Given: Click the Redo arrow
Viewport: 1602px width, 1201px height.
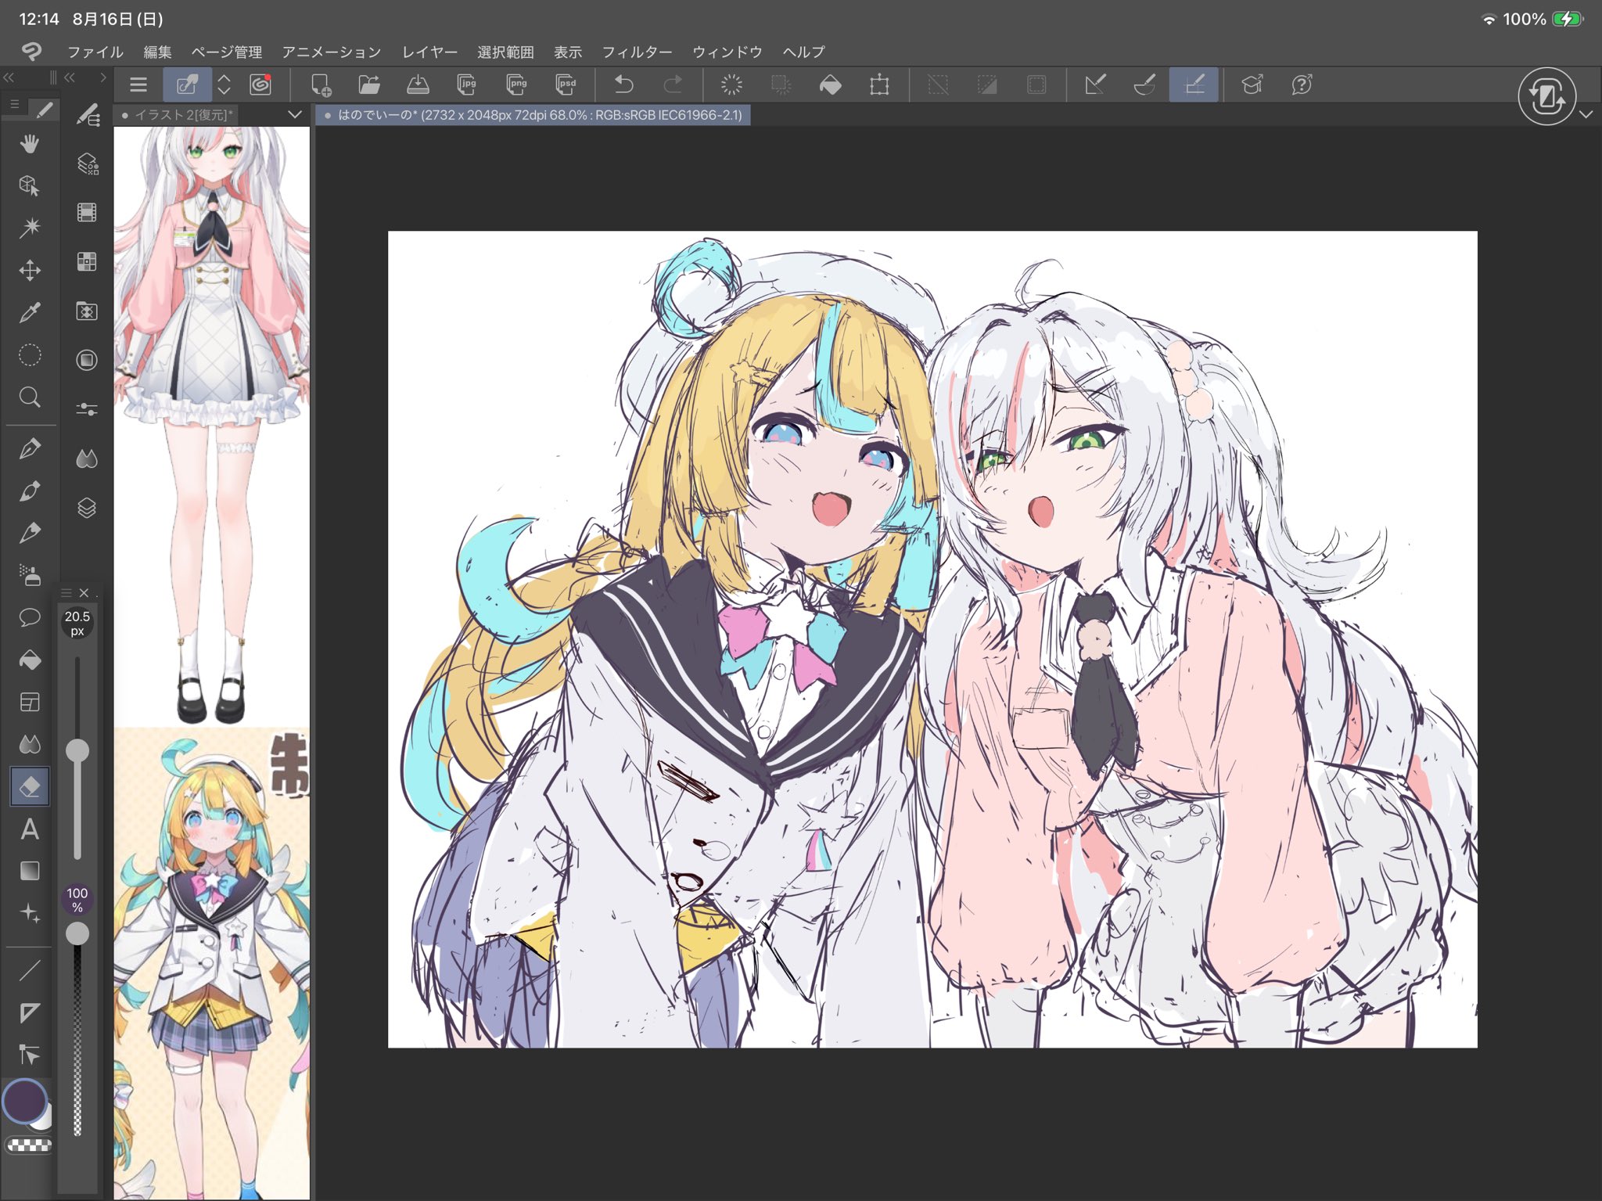Looking at the screenshot, I should [x=673, y=85].
